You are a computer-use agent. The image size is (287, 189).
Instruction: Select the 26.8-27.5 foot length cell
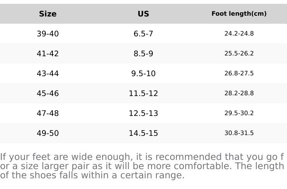point(239,73)
